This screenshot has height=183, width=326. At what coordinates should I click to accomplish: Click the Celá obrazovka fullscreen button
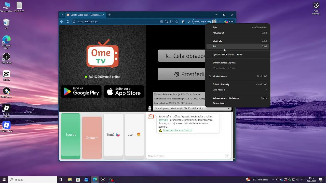tap(182, 56)
